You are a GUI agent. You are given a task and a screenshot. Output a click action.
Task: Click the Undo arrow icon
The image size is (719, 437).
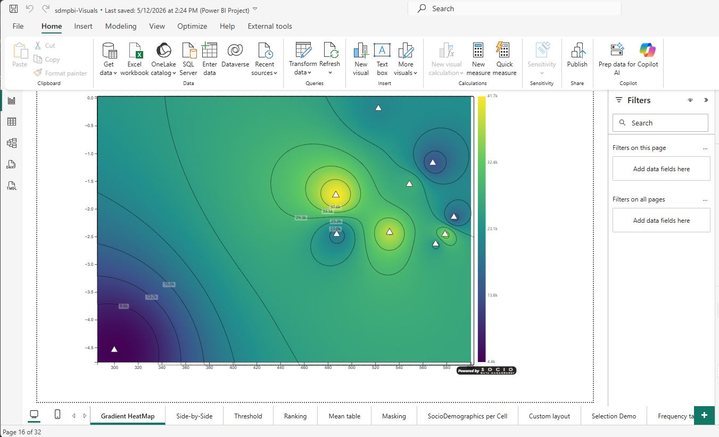(30, 9)
